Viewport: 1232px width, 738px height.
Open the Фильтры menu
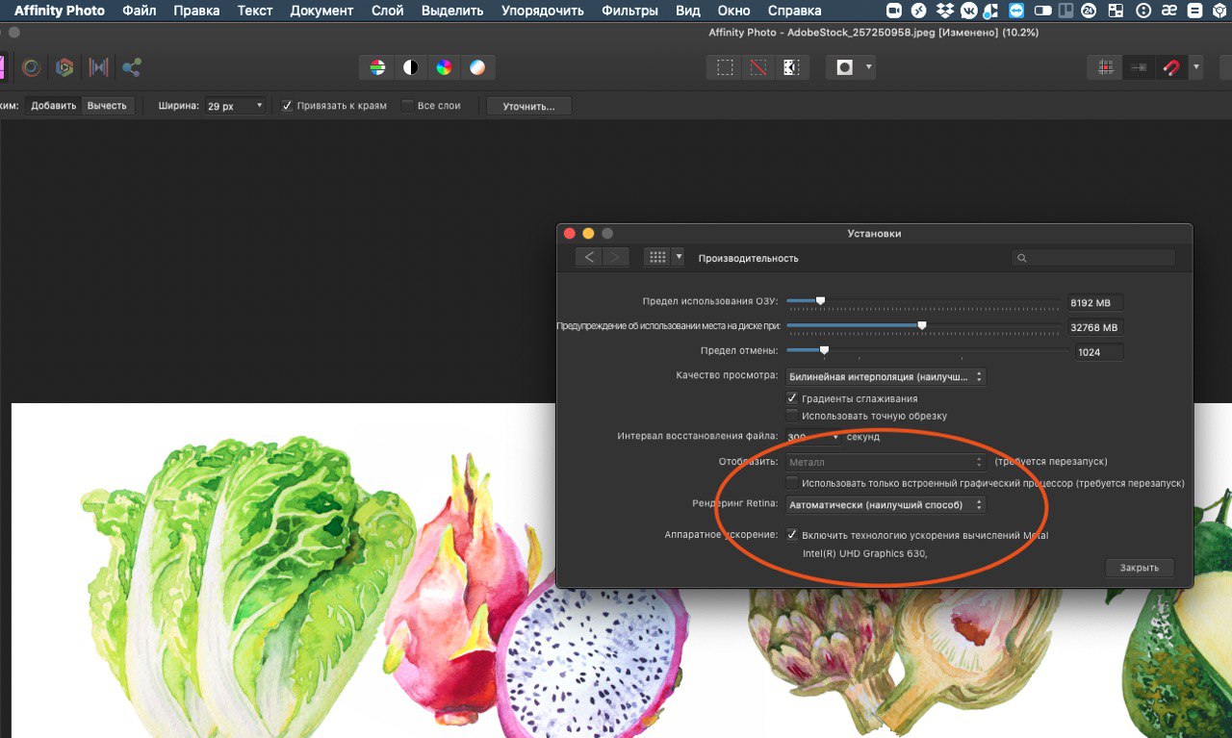(629, 11)
